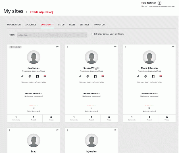Click the share arrow on MJordan's card

(115, 130)
